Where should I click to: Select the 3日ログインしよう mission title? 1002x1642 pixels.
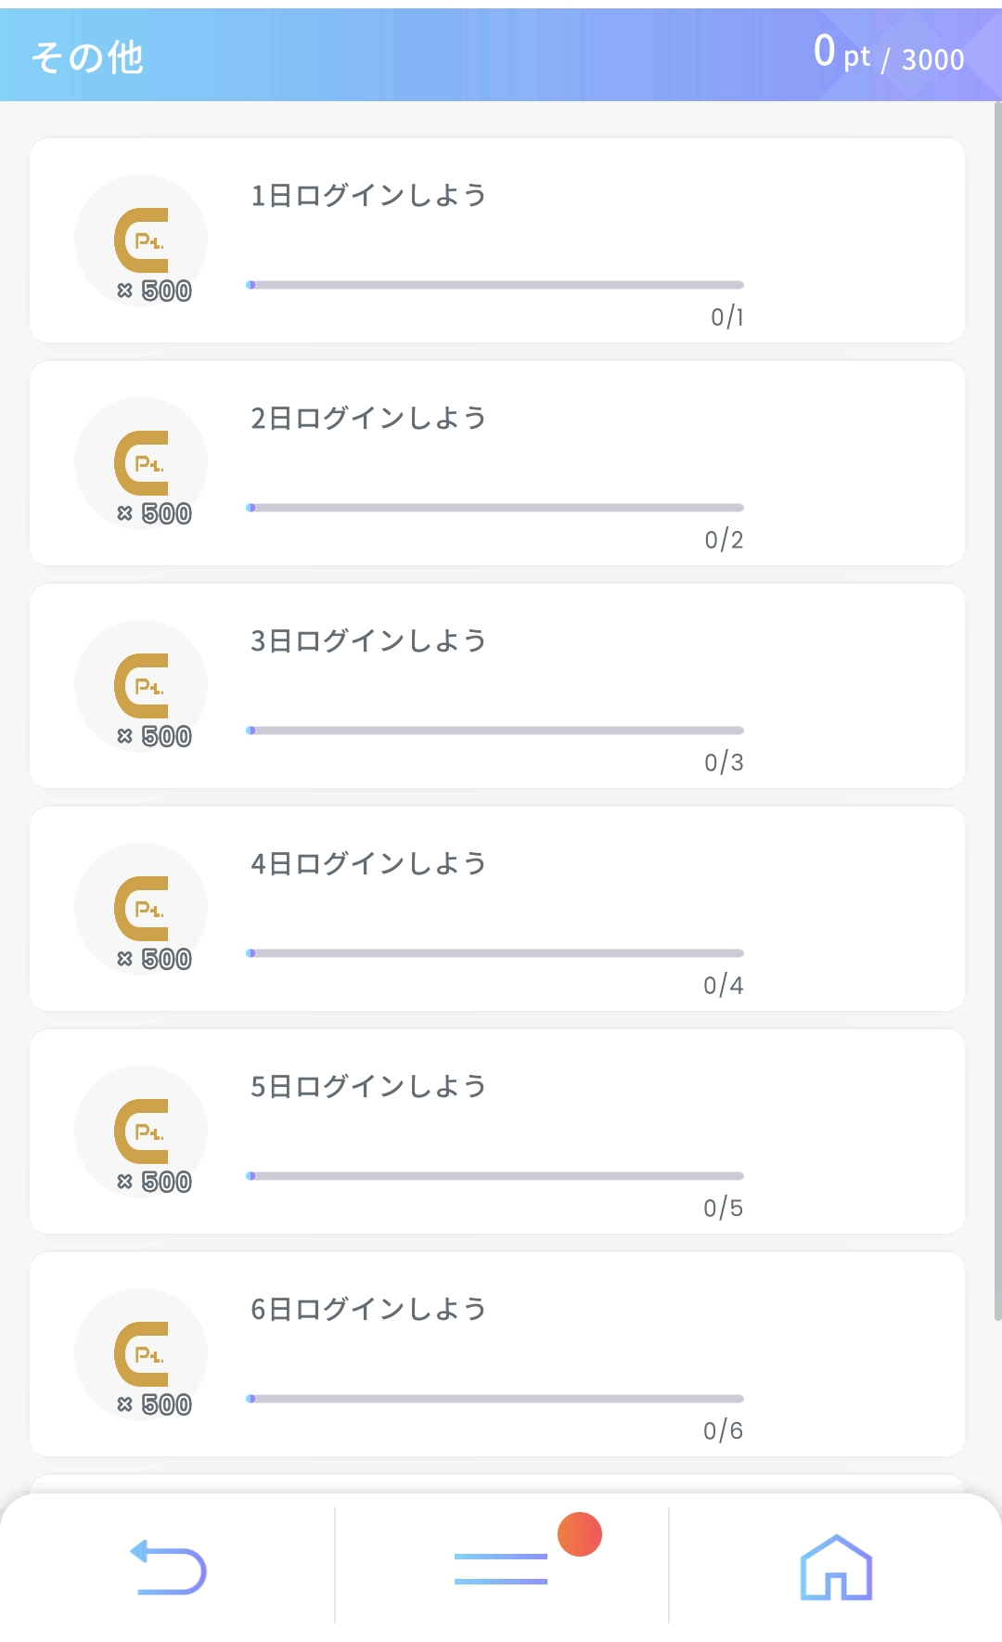tap(368, 641)
